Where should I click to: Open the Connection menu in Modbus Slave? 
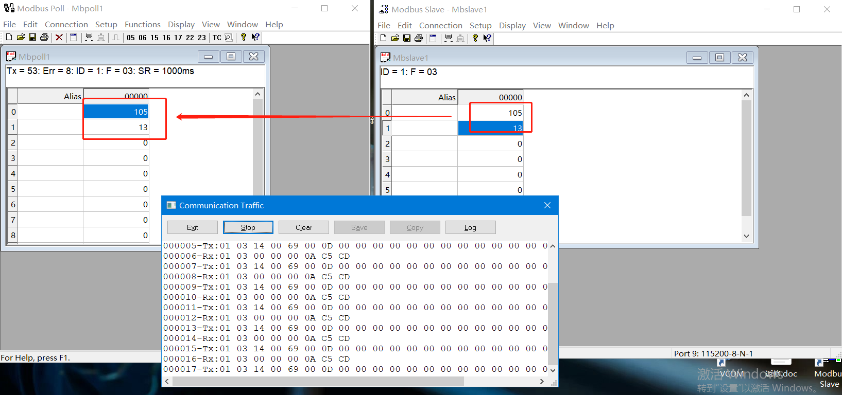(x=440, y=25)
